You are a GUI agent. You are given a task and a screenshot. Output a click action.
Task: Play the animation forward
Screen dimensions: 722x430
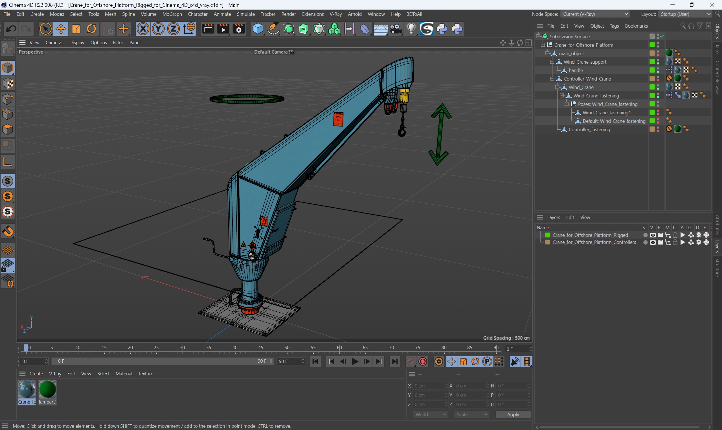pos(354,361)
